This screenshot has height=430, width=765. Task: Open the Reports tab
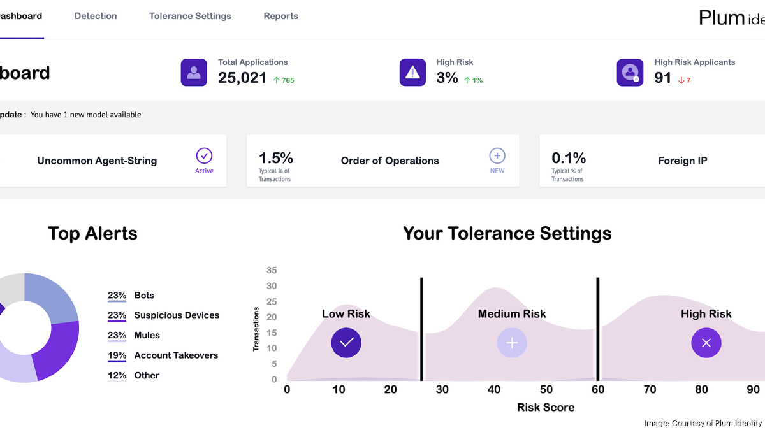280,16
